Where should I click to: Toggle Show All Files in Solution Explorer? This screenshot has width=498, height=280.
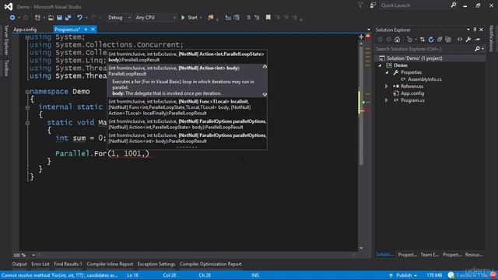pos(448,40)
